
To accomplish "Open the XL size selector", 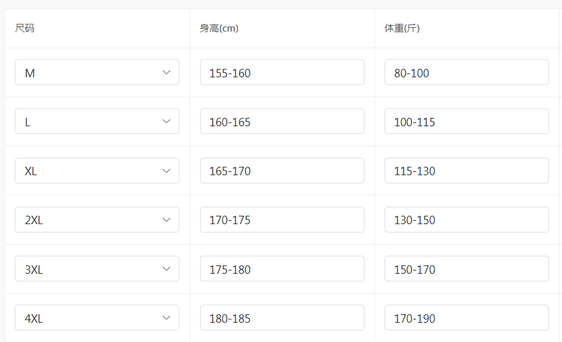I will [97, 171].
